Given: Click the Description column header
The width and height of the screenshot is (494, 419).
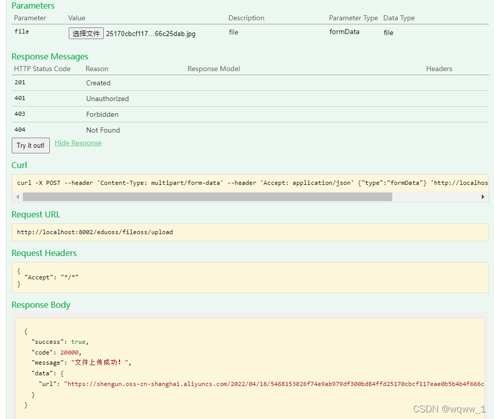Looking at the screenshot, I should [x=246, y=18].
